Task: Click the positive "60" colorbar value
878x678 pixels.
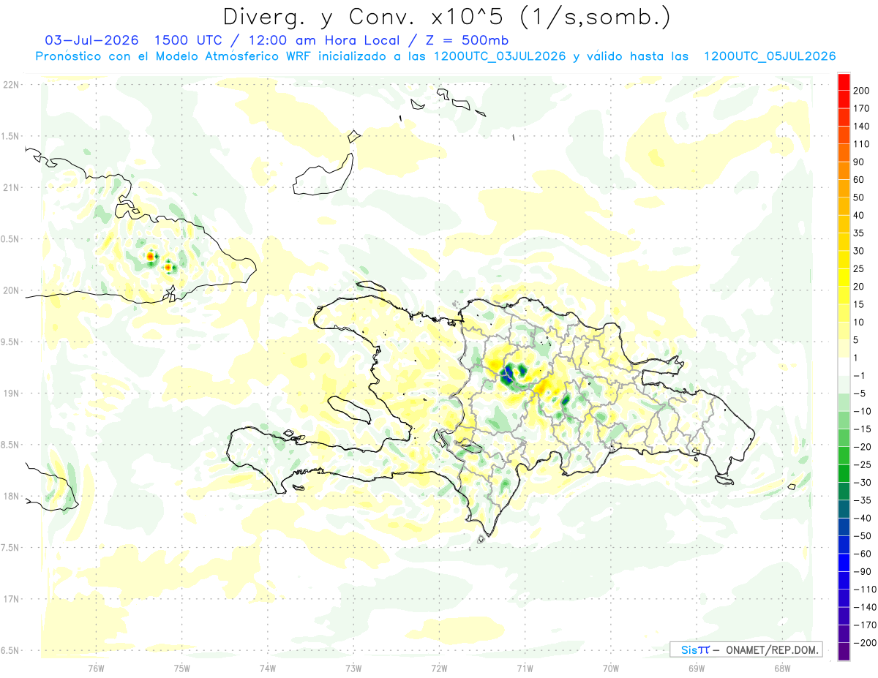Action: tap(859, 180)
